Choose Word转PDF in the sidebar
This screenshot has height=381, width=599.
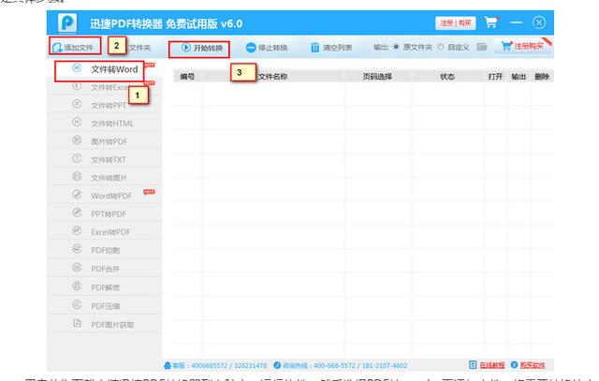[x=104, y=196]
